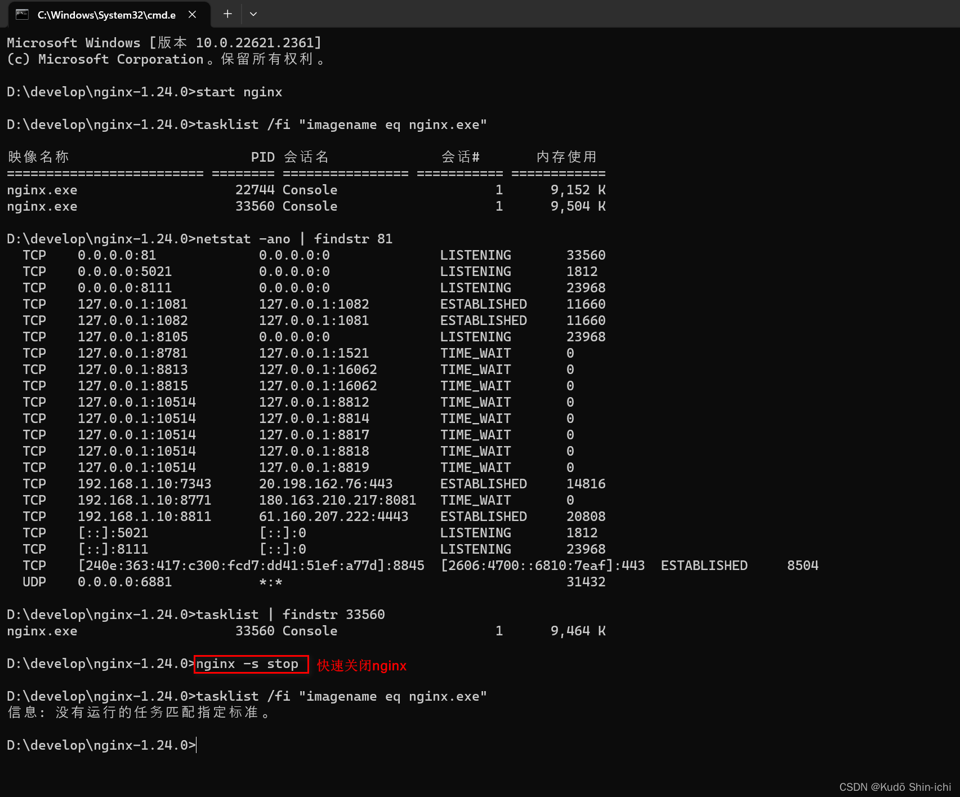Click local address '0.0.0.0:8111'
The width and height of the screenshot is (960, 797).
(125, 288)
